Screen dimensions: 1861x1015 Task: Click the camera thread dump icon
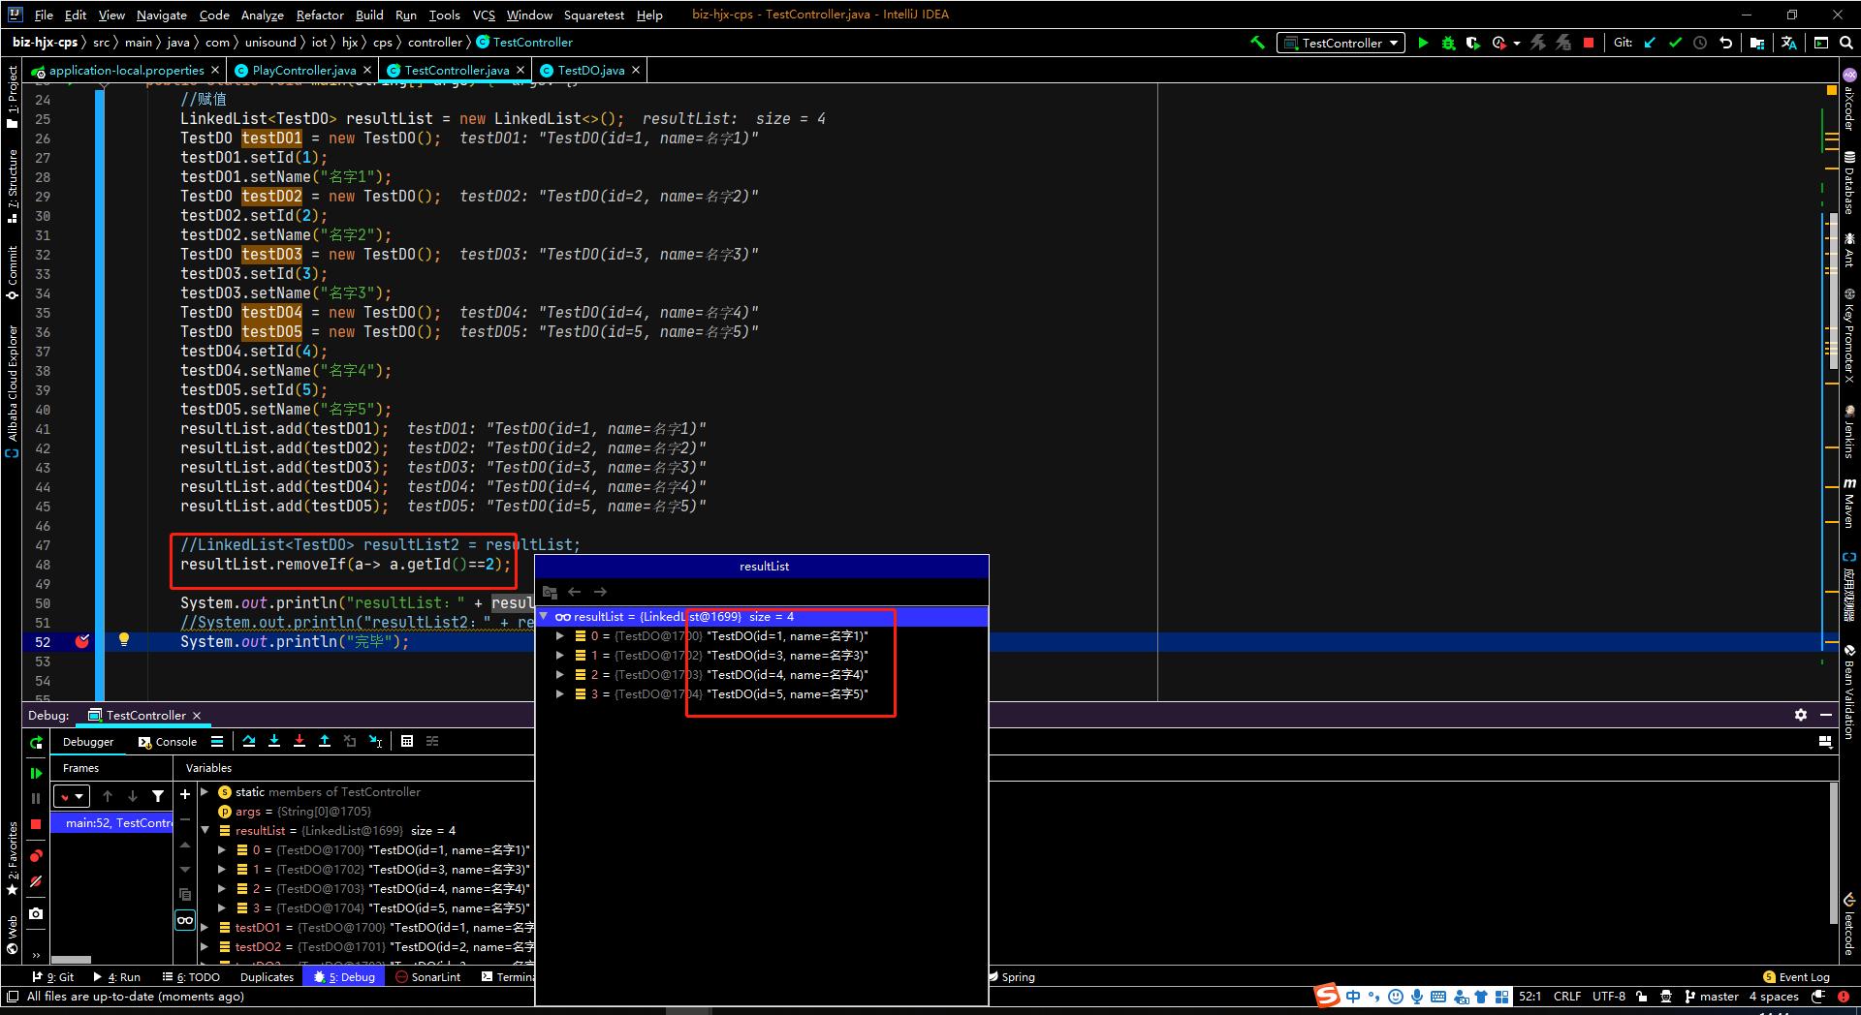click(x=36, y=913)
